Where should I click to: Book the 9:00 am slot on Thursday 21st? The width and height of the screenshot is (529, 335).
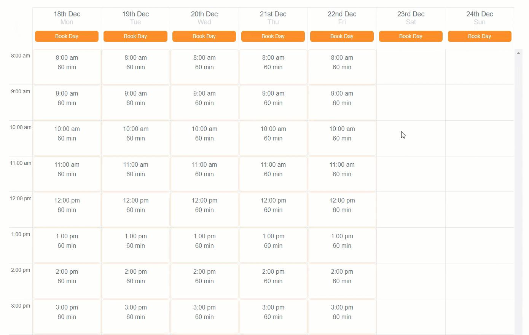(273, 102)
